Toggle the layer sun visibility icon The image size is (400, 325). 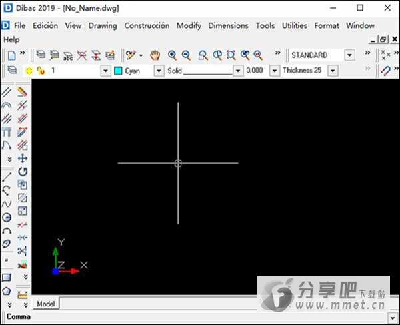click(x=29, y=71)
